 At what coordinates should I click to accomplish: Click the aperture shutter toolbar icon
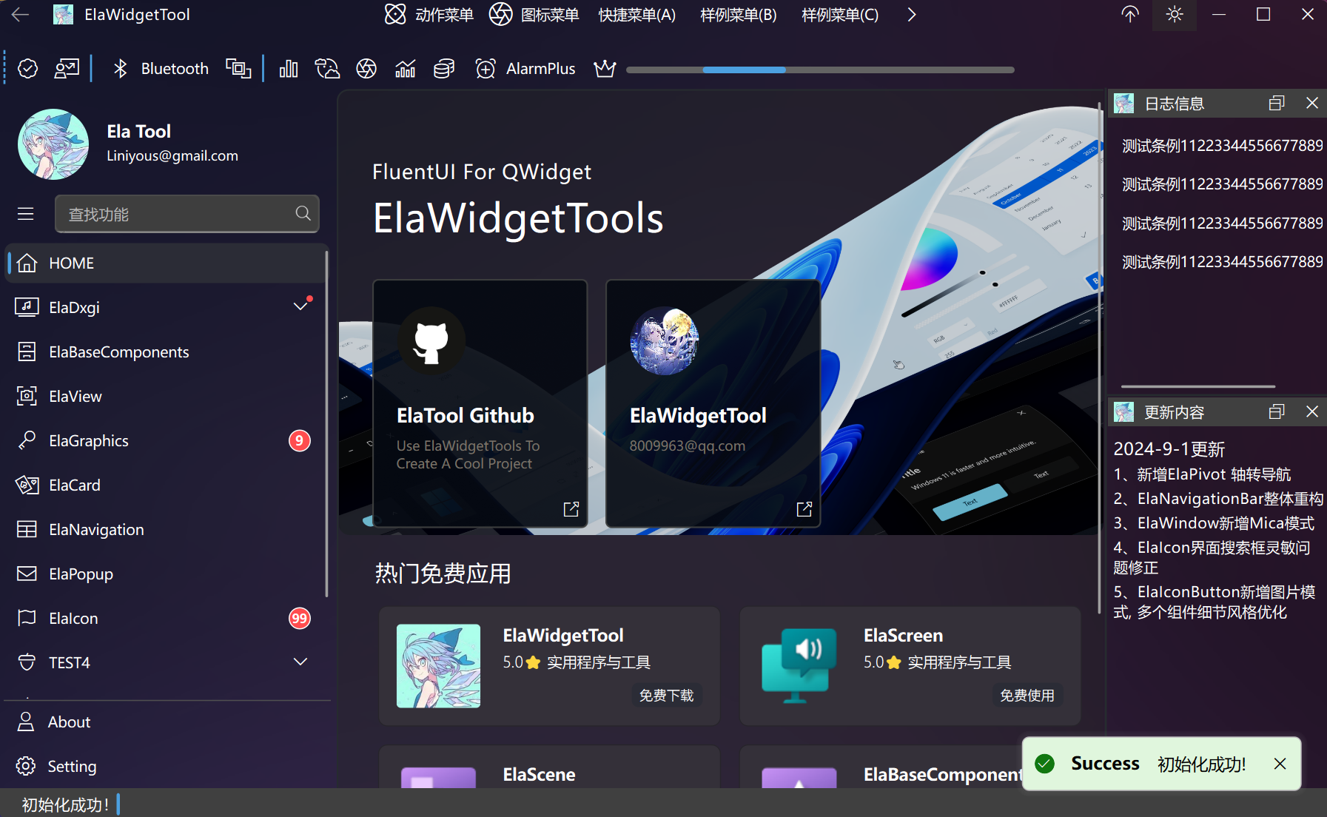click(x=366, y=69)
